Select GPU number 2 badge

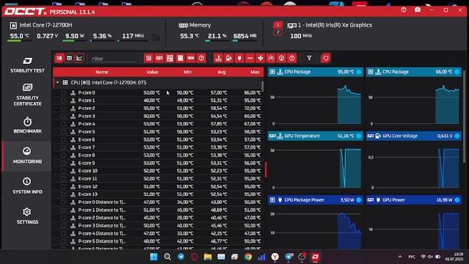(278, 32)
